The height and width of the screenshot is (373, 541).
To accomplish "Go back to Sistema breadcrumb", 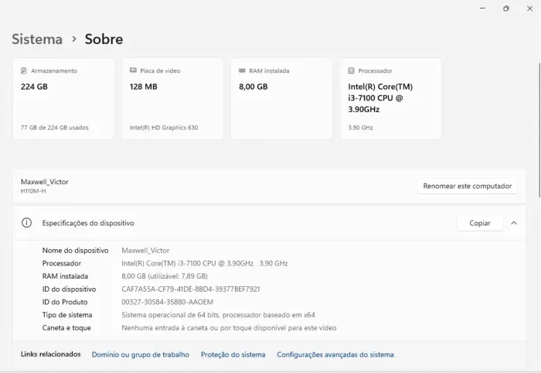I will 37,39.
